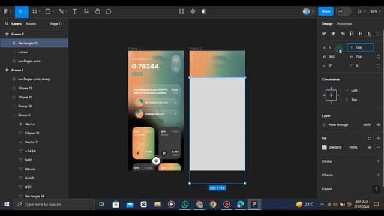This screenshot has width=384, height=216.
Task: Select the Frame 1 layer
Action: (34, 70)
